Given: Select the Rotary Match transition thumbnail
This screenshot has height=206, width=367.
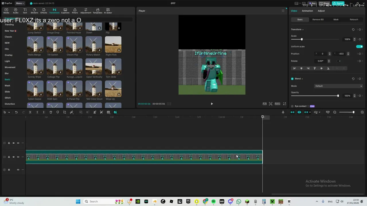Looking at the screenshot, I should point(93,45).
